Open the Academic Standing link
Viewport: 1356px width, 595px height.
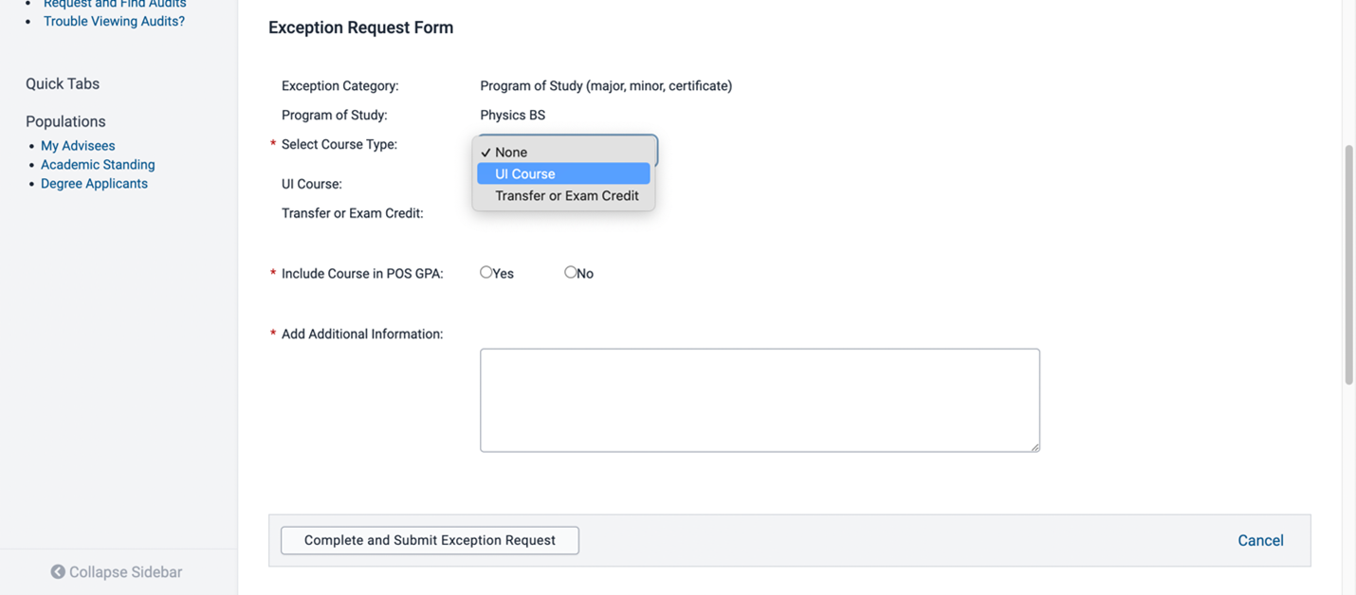[98, 165]
